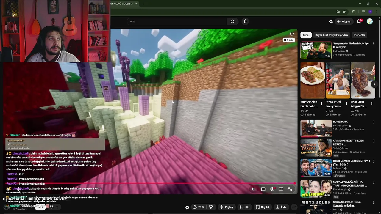Click CRIMSON DESERT thumbnail
381x214 pixels.
(x=316, y=147)
